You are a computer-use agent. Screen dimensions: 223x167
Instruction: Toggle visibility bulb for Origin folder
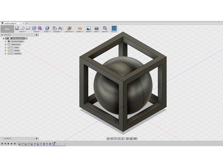tap(9, 47)
